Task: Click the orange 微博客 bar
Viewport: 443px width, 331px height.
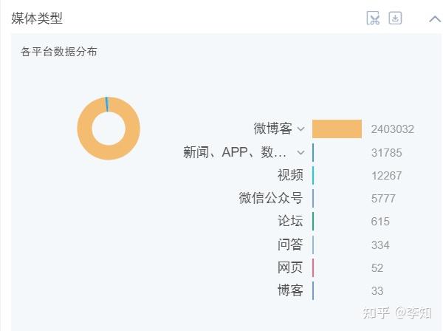Action: point(337,129)
